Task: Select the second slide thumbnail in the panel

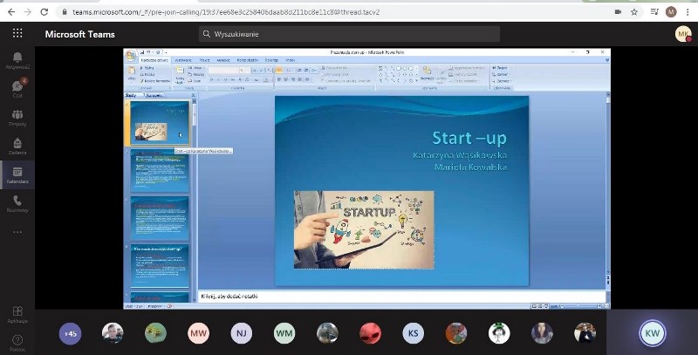Action: [160, 171]
